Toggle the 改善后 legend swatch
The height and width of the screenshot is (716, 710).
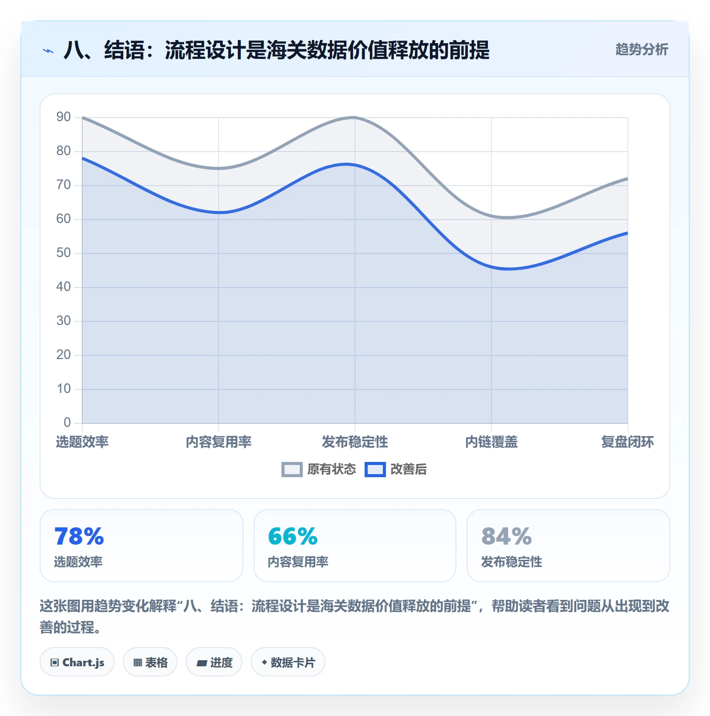pyautogui.click(x=375, y=470)
